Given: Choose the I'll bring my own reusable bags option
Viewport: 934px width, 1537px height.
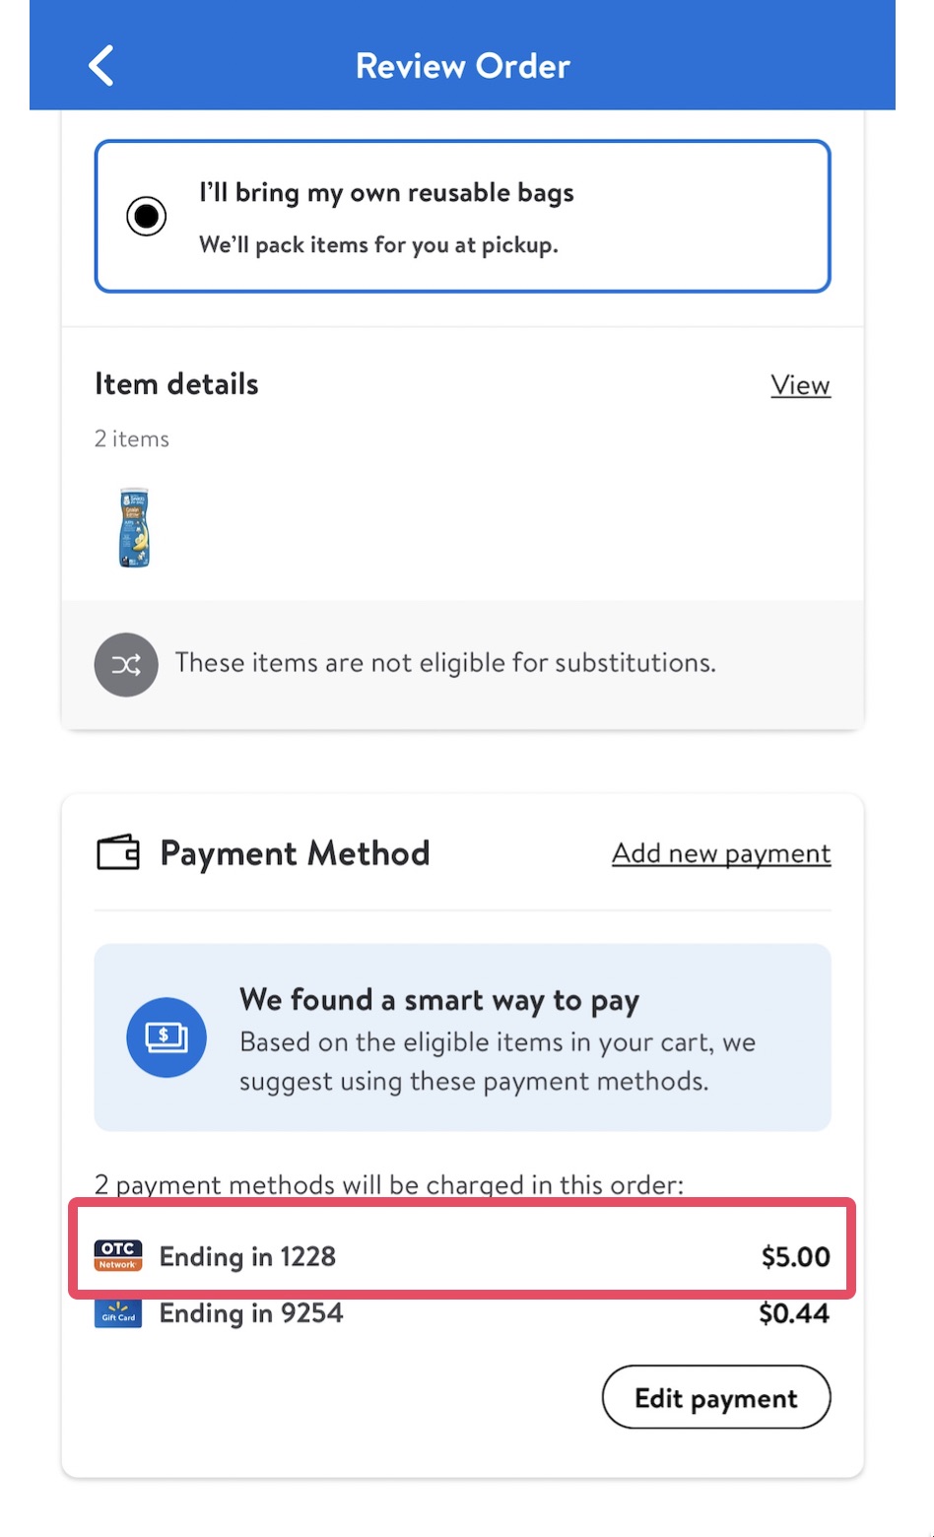Looking at the screenshot, I should [386, 193].
